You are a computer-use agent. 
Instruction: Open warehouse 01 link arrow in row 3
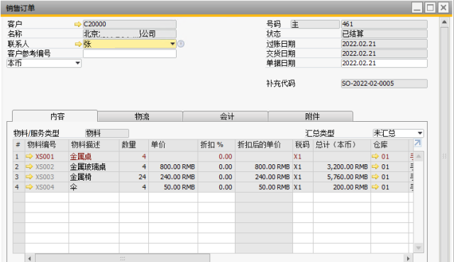pyautogui.click(x=375, y=176)
